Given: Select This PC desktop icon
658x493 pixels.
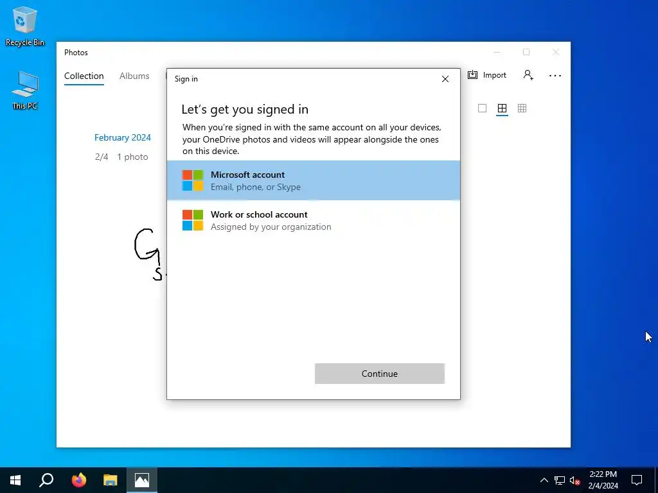Looking at the screenshot, I should pyautogui.click(x=25, y=90).
